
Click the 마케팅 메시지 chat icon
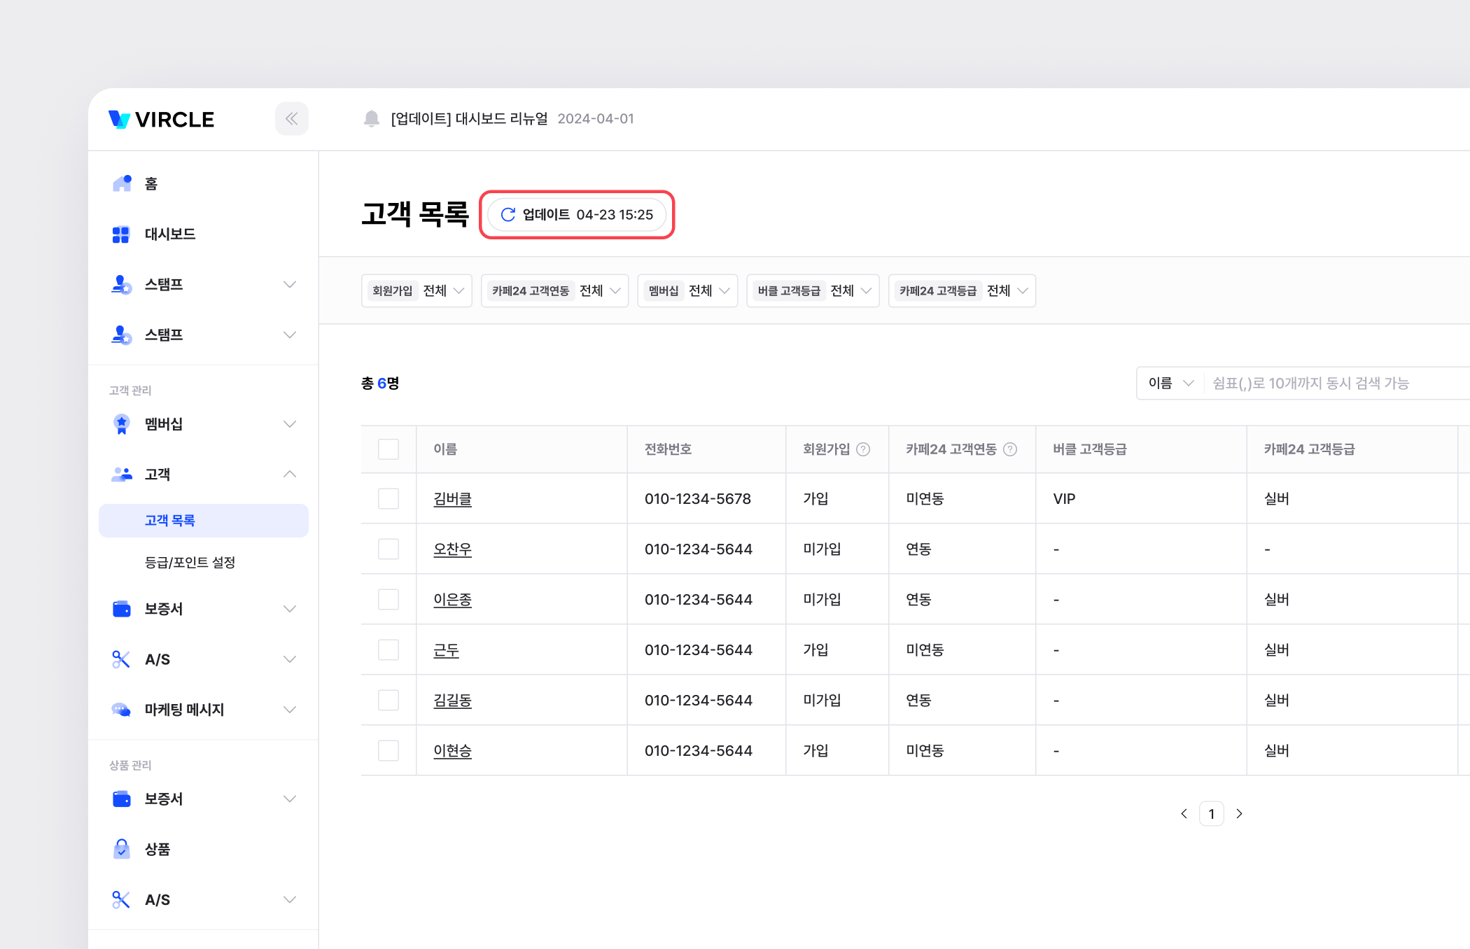coord(122,710)
